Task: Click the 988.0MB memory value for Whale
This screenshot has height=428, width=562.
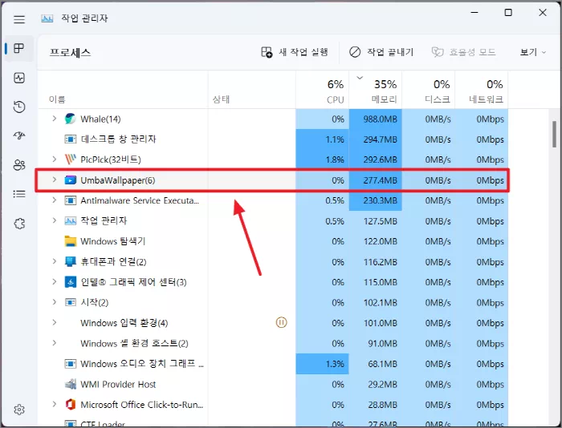Action: [x=380, y=119]
